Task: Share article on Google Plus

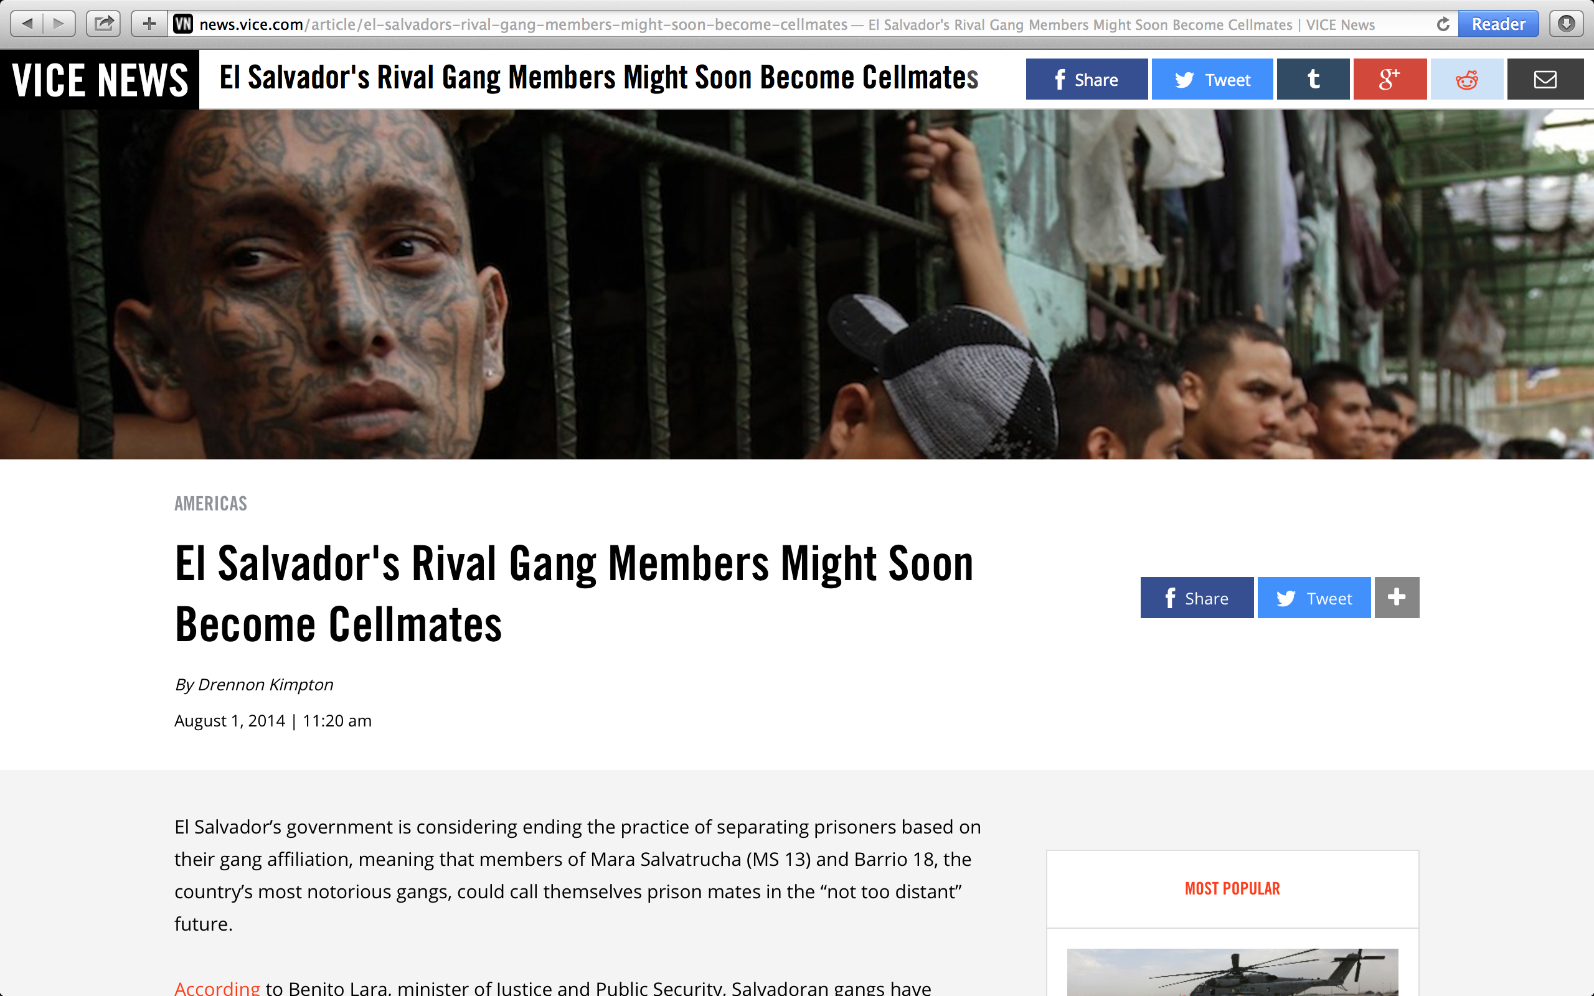Action: coord(1390,79)
